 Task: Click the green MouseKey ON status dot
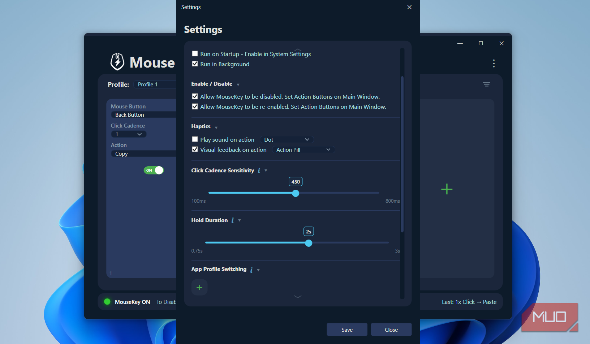[x=107, y=302]
